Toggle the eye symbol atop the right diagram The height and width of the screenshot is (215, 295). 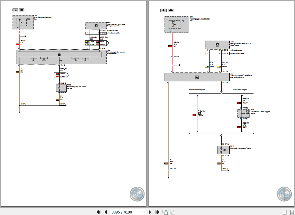[171, 10]
